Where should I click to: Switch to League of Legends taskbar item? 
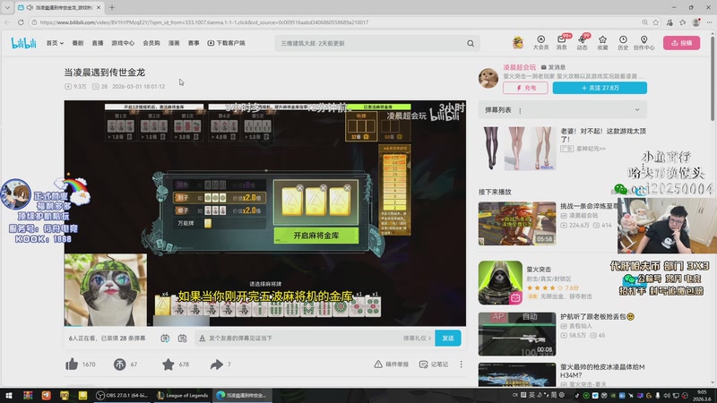183,395
